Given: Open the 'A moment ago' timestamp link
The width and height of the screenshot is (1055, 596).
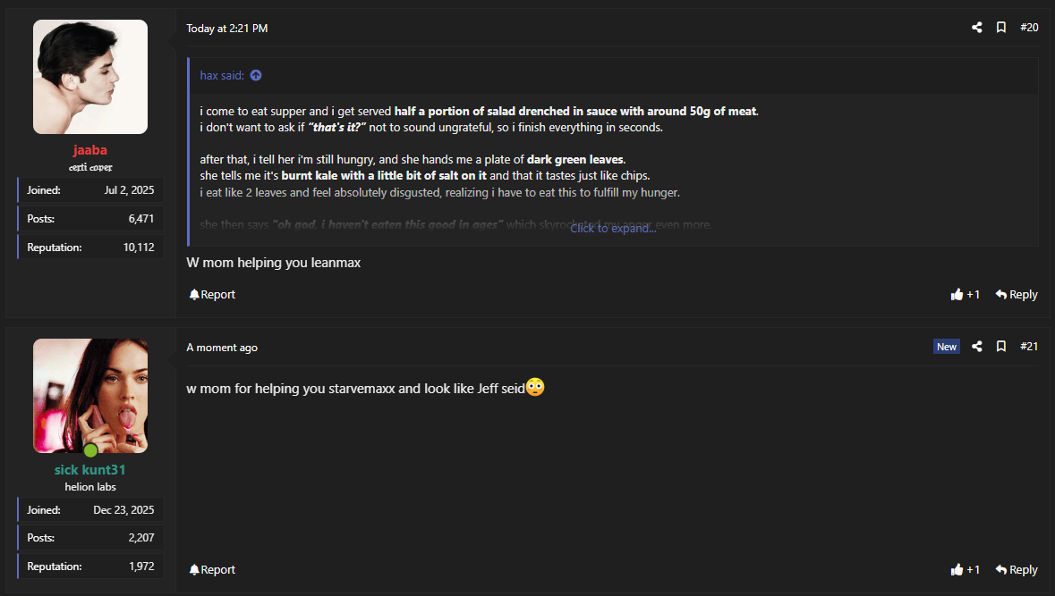Looking at the screenshot, I should click(222, 348).
